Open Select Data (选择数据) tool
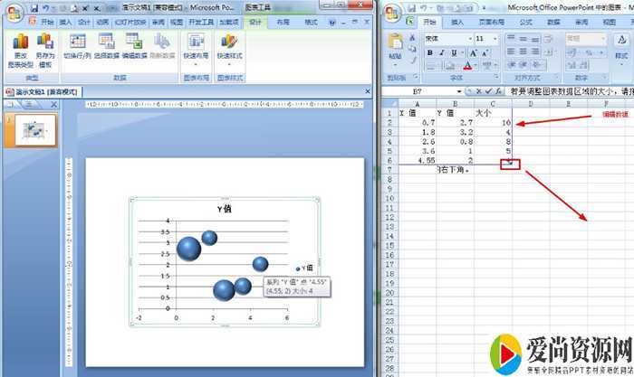634x377 pixels. [x=106, y=42]
